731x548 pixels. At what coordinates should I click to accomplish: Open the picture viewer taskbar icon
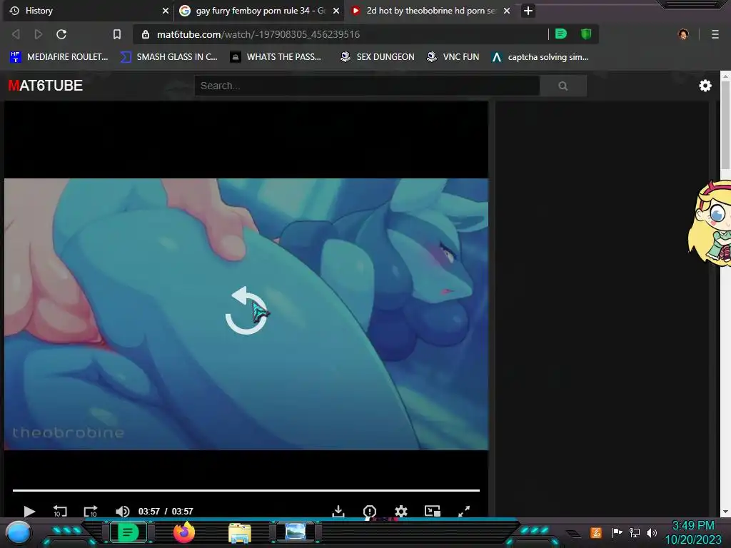[x=296, y=532]
